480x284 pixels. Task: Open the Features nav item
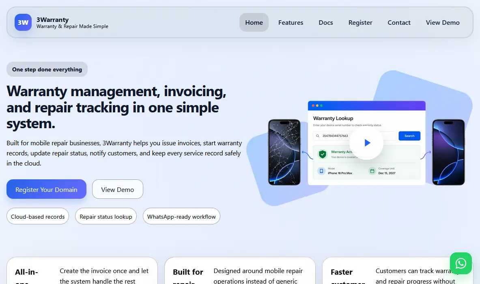point(291,22)
